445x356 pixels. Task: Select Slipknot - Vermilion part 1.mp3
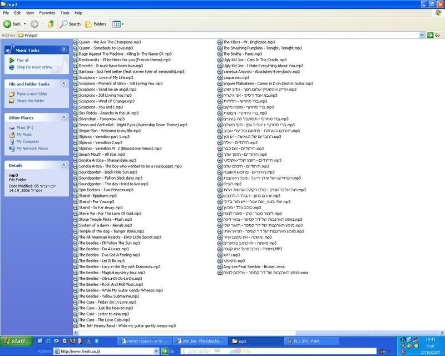[104, 137]
